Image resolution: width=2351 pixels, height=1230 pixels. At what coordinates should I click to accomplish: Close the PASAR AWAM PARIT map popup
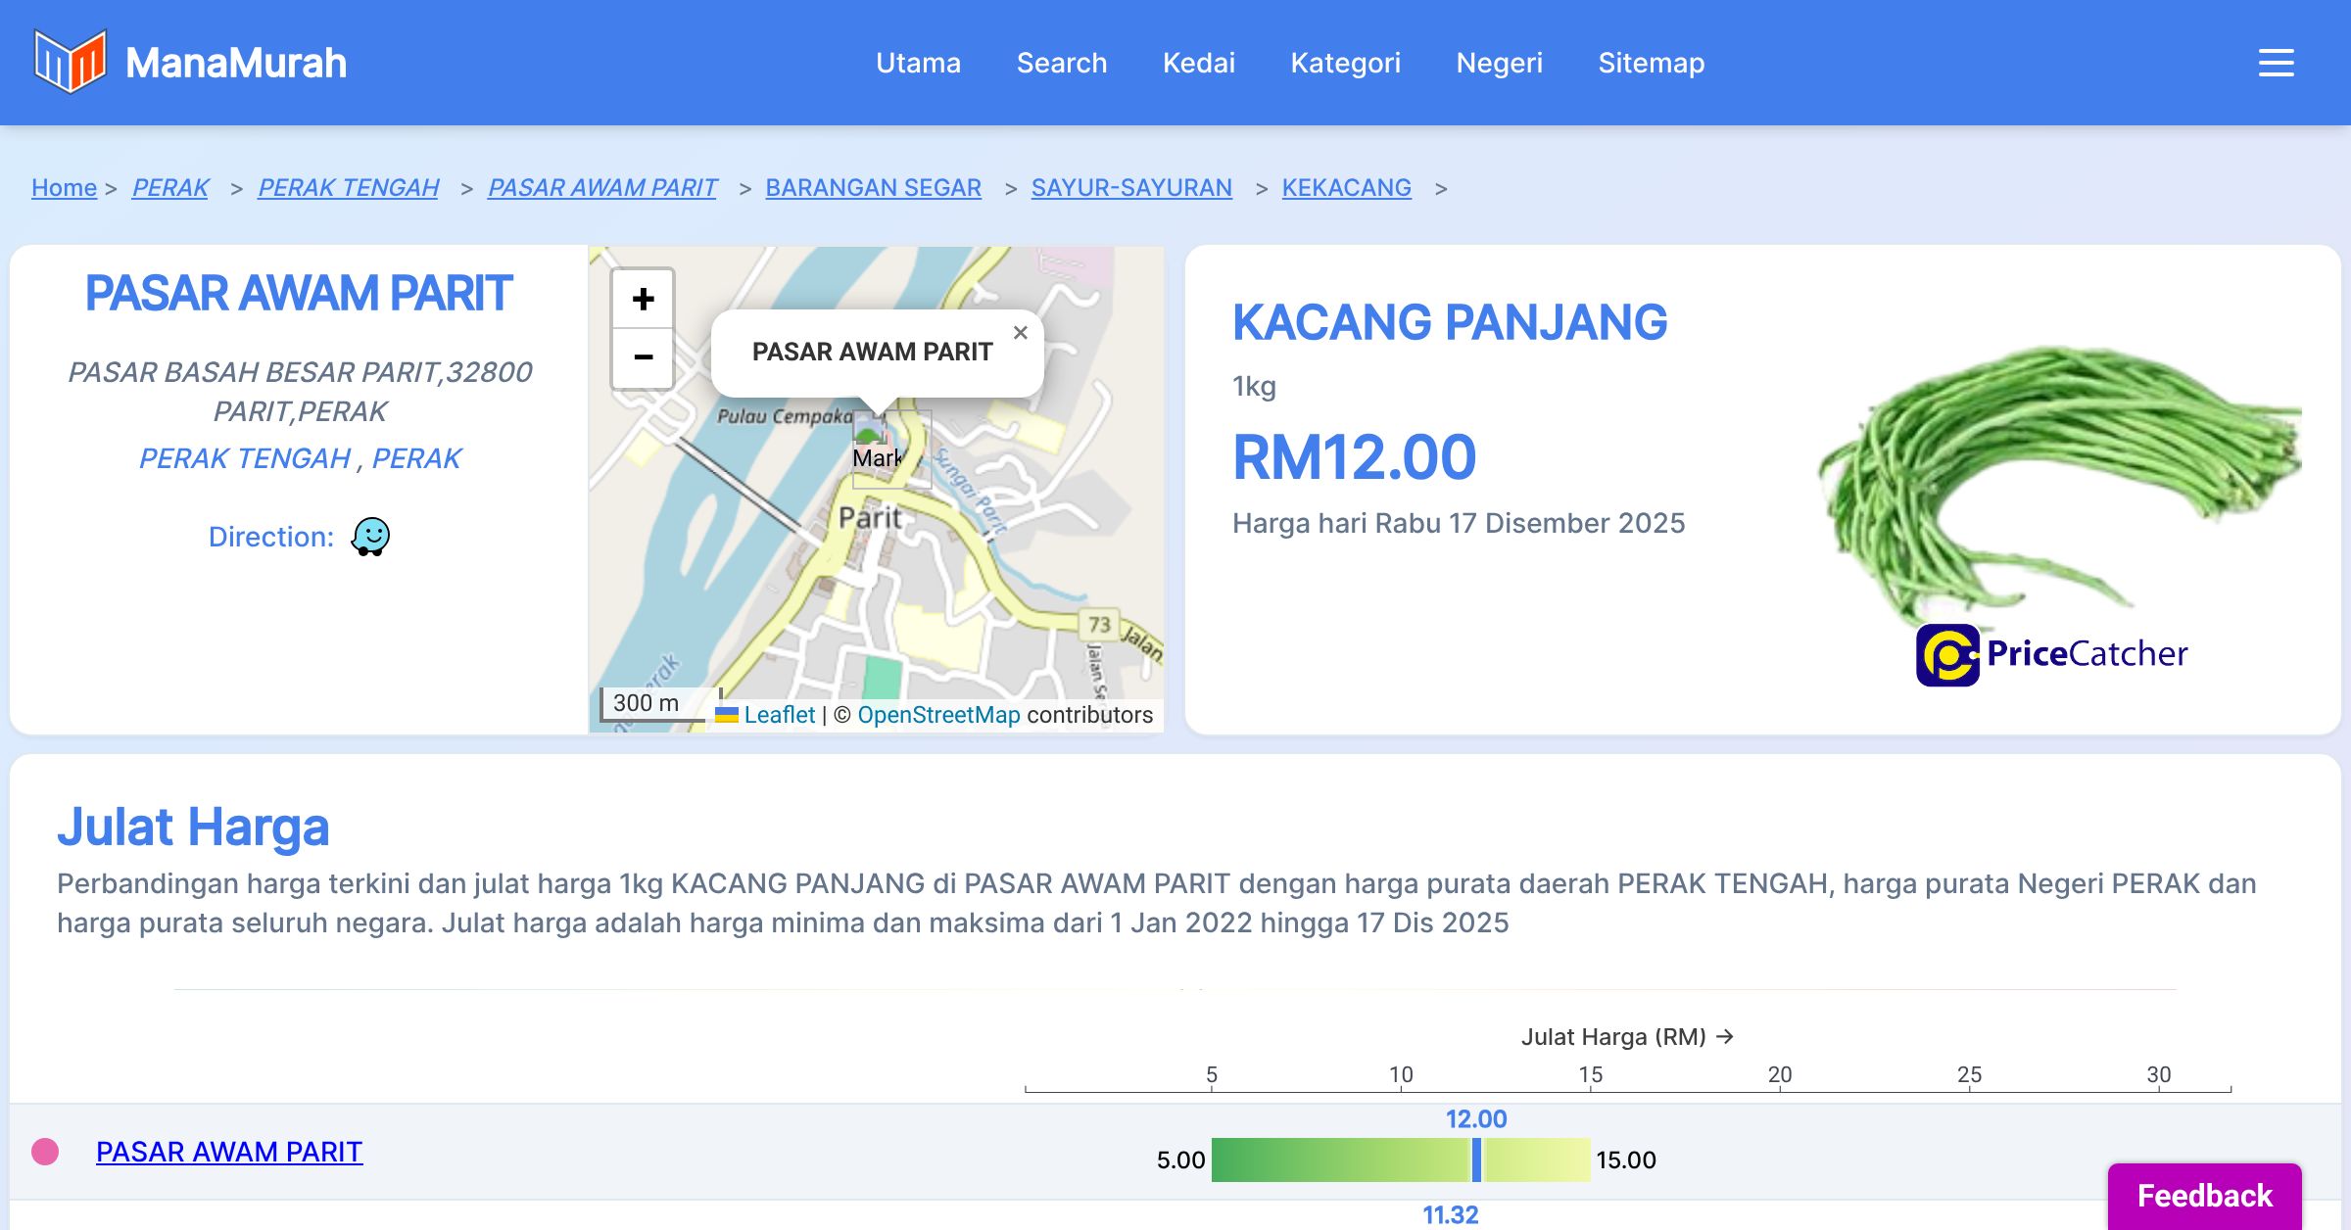(1020, 333)
